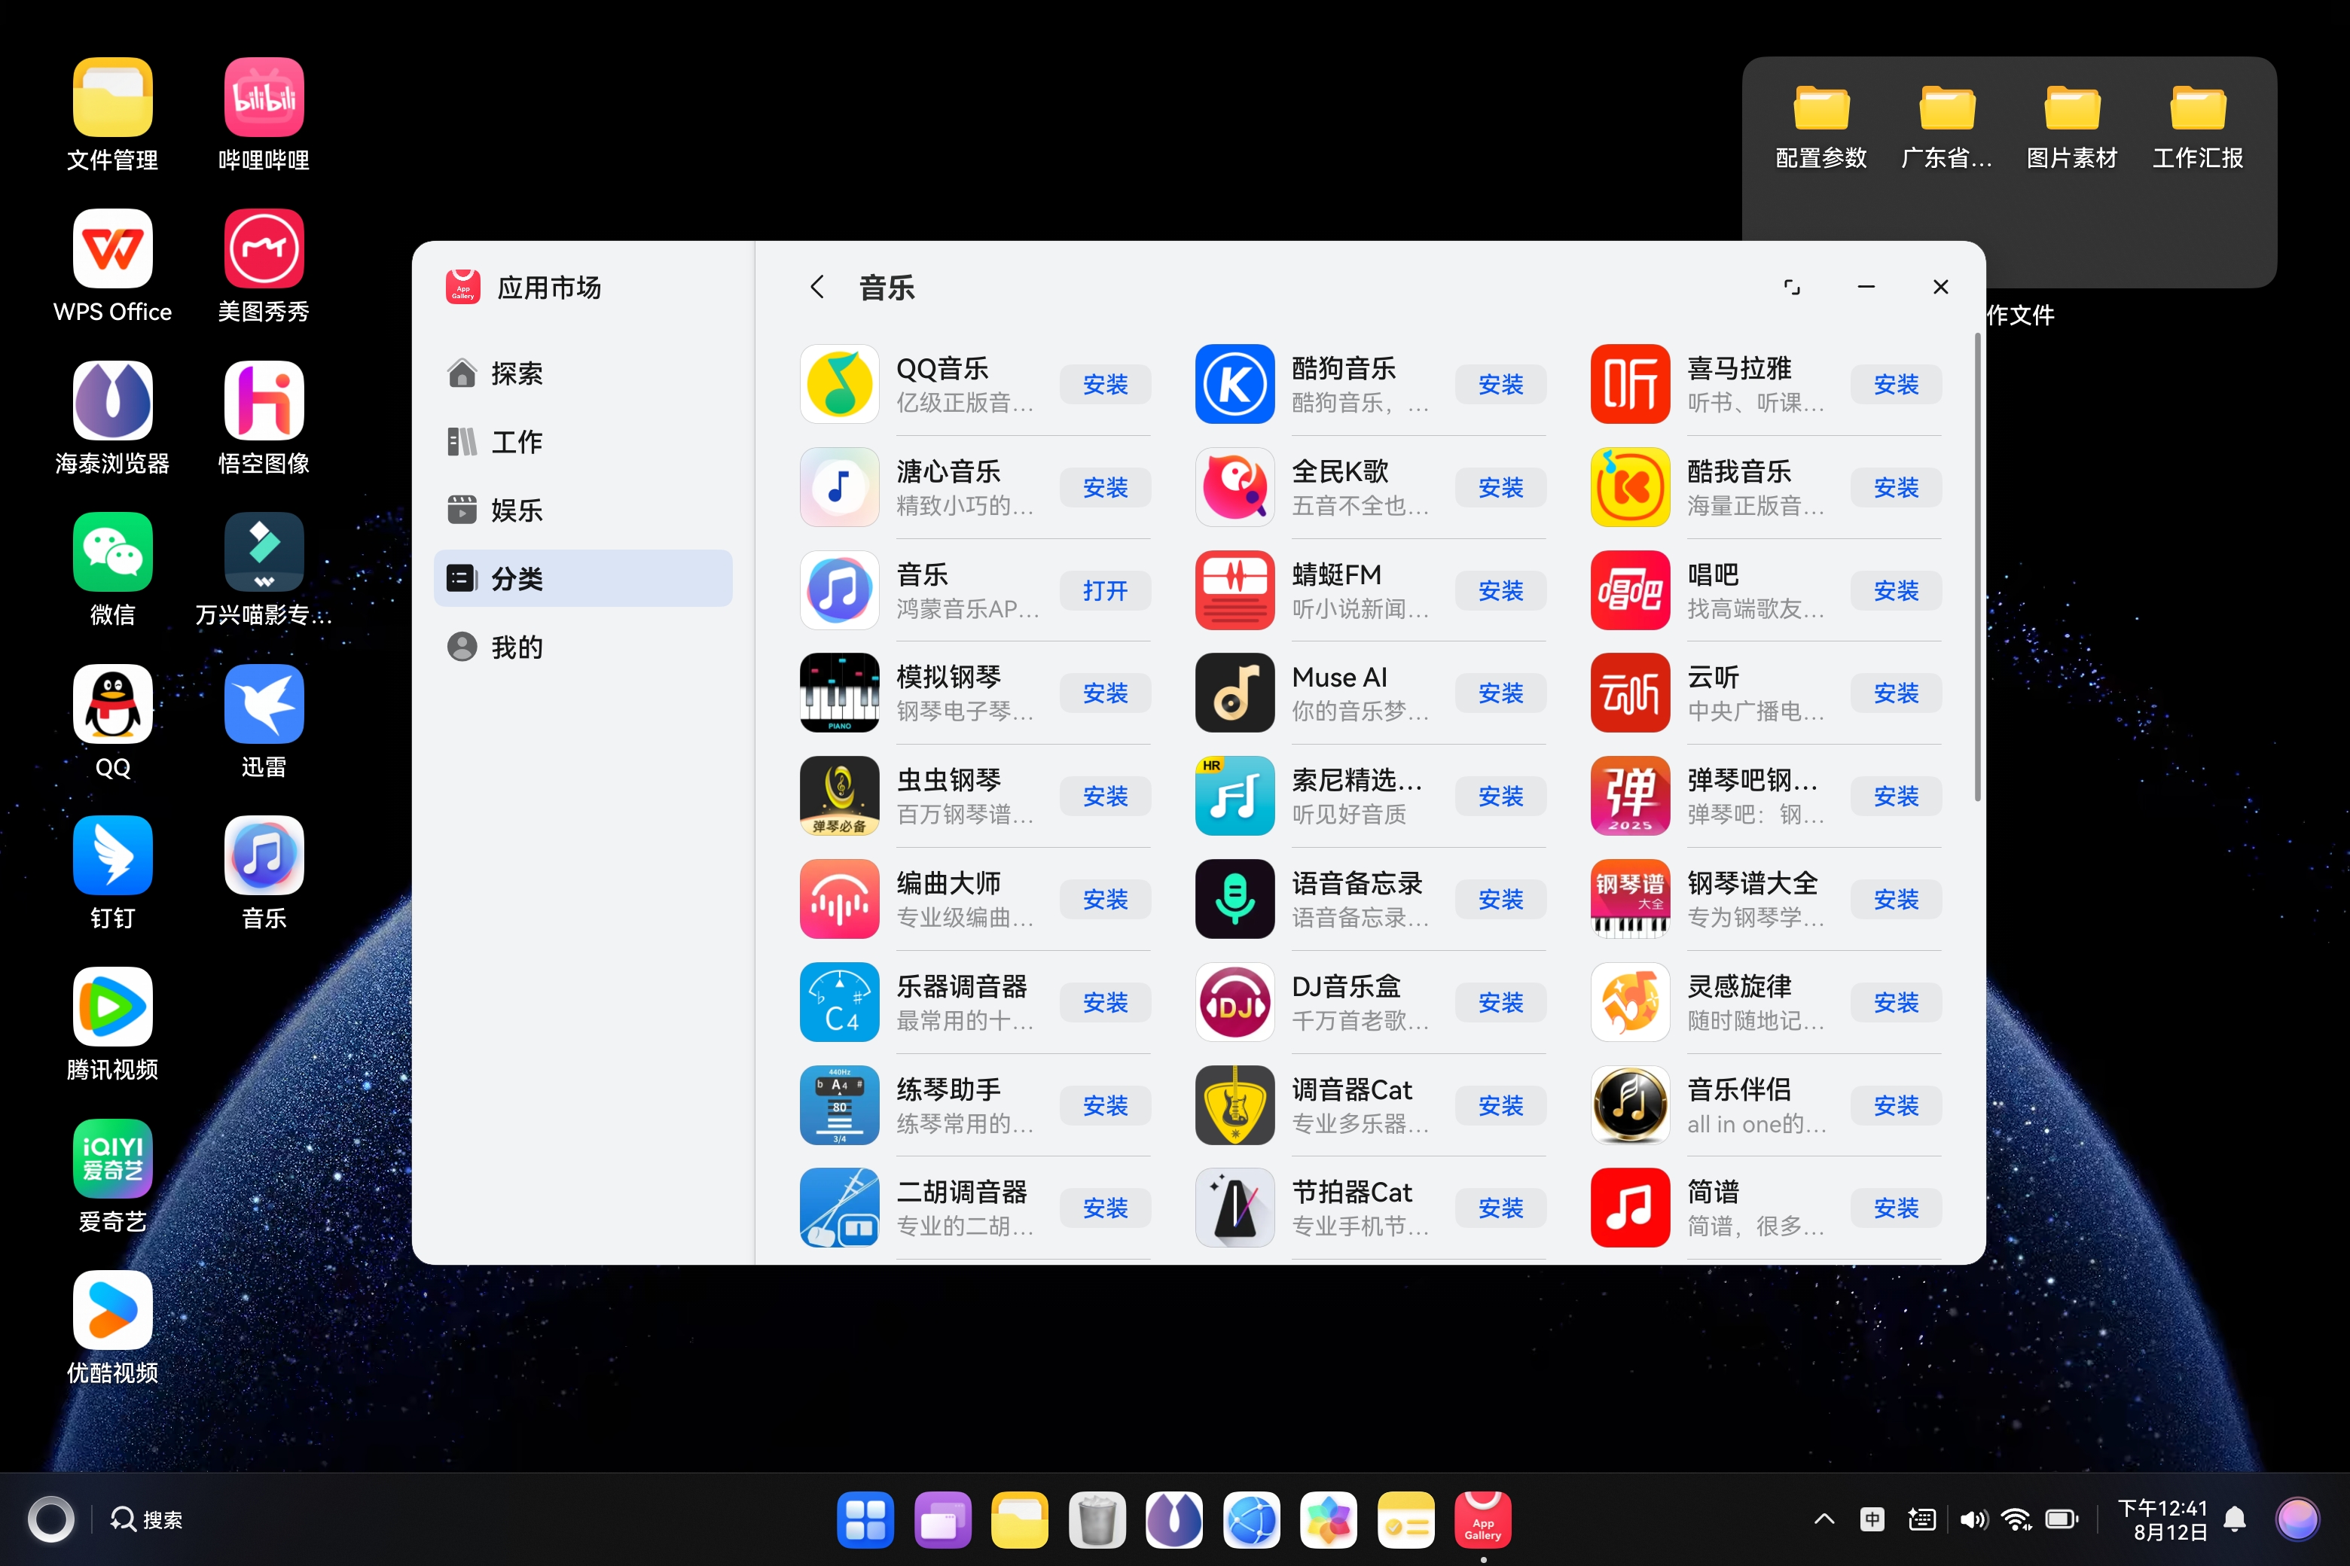Go back from the 音乐 category page
Image resolution: width=2350 pixels, height=1566 pixels.
[x=816, y=288]
